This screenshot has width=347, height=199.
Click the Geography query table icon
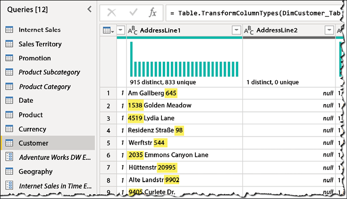point(9,171)
